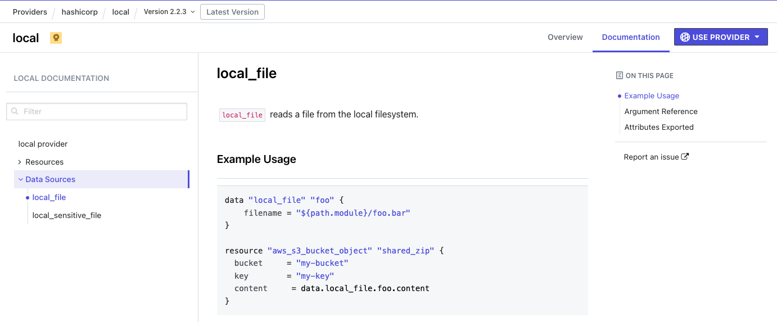The width and height of the screenshot is (777, 322).
Task: Click the search magnifier icon in filter
Action: [x=15, y=111]
